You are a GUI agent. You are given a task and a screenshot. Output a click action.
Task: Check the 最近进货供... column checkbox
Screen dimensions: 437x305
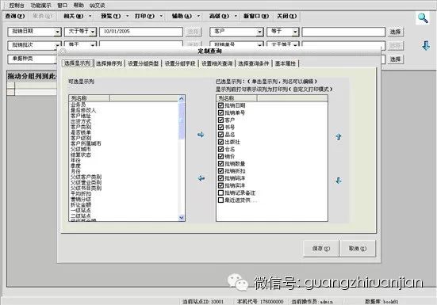click(x=220, y=200)
